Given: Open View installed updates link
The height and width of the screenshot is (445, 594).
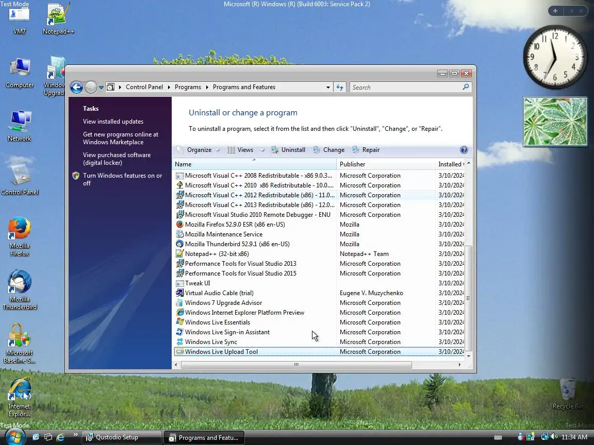Looking at the screenshot, I should coord(113,122).
